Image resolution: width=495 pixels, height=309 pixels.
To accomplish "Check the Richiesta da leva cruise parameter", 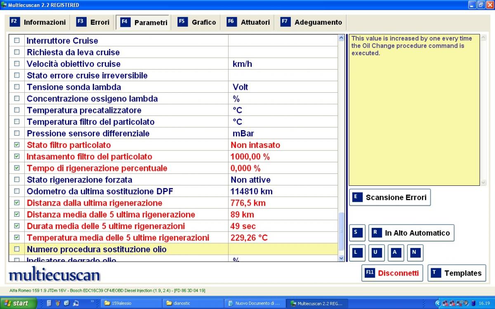I will [17, 52].
